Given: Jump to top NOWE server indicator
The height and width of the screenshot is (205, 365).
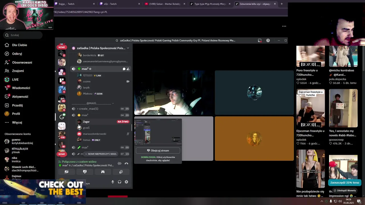Looking at the screenshot, I should point(62,47).
